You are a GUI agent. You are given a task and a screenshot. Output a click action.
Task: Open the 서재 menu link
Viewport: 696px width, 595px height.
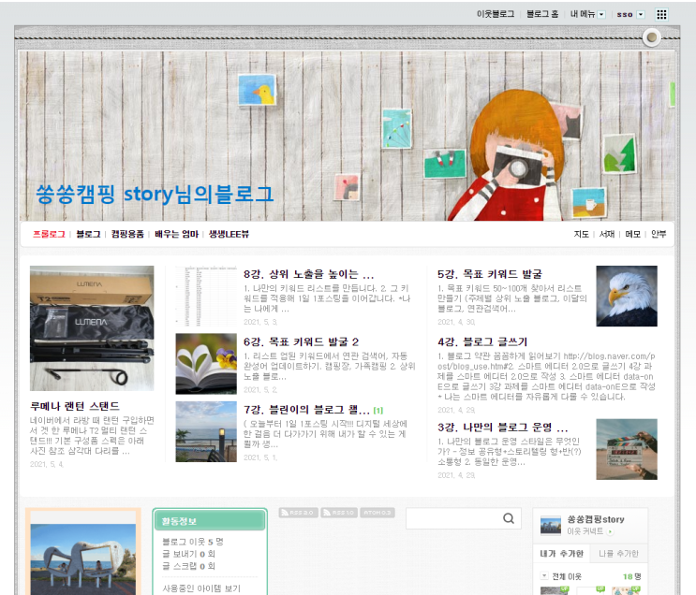607,234
